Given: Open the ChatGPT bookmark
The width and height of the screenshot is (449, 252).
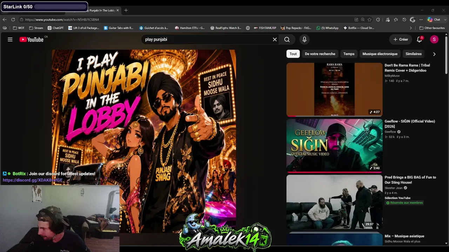Looking at the screenshot, I should click(x=56, y=28).
